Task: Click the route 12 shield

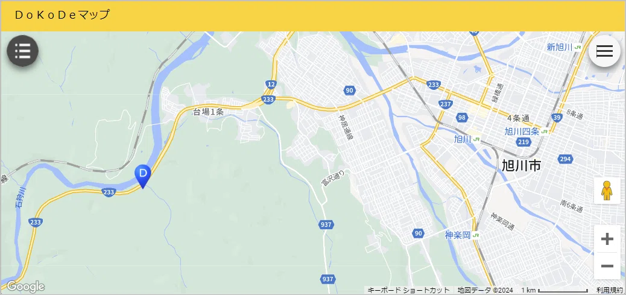Action: tap(271, 84)
